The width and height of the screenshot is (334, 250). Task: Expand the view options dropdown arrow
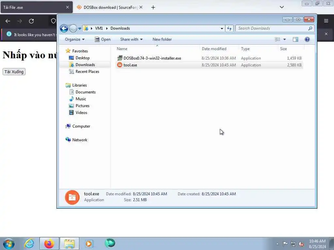coord(284,39)
